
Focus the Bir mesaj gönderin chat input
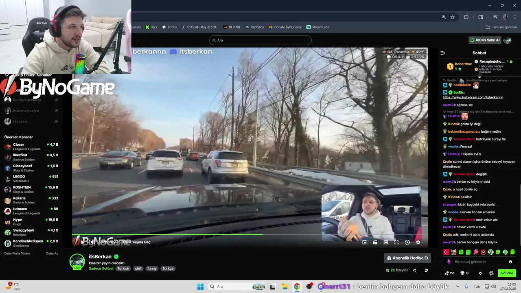pos(479,262)
